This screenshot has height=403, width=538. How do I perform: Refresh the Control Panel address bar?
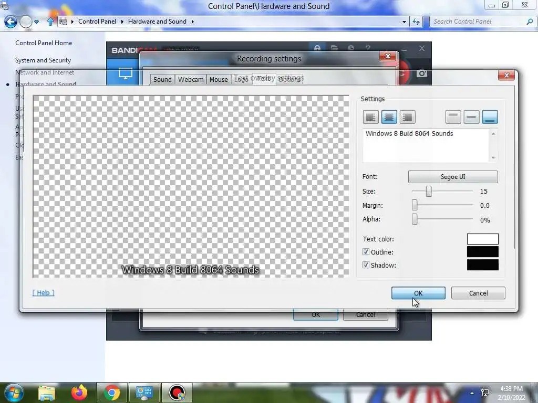coord(416,22)
